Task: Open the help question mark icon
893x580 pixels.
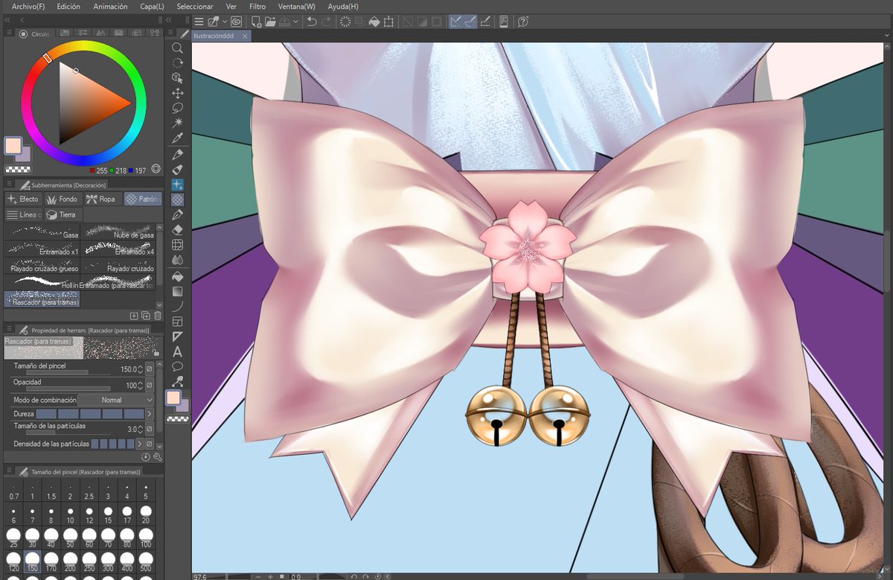Action: tap(523, 22)
